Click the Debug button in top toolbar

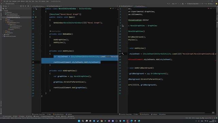[x=210, y=4]
